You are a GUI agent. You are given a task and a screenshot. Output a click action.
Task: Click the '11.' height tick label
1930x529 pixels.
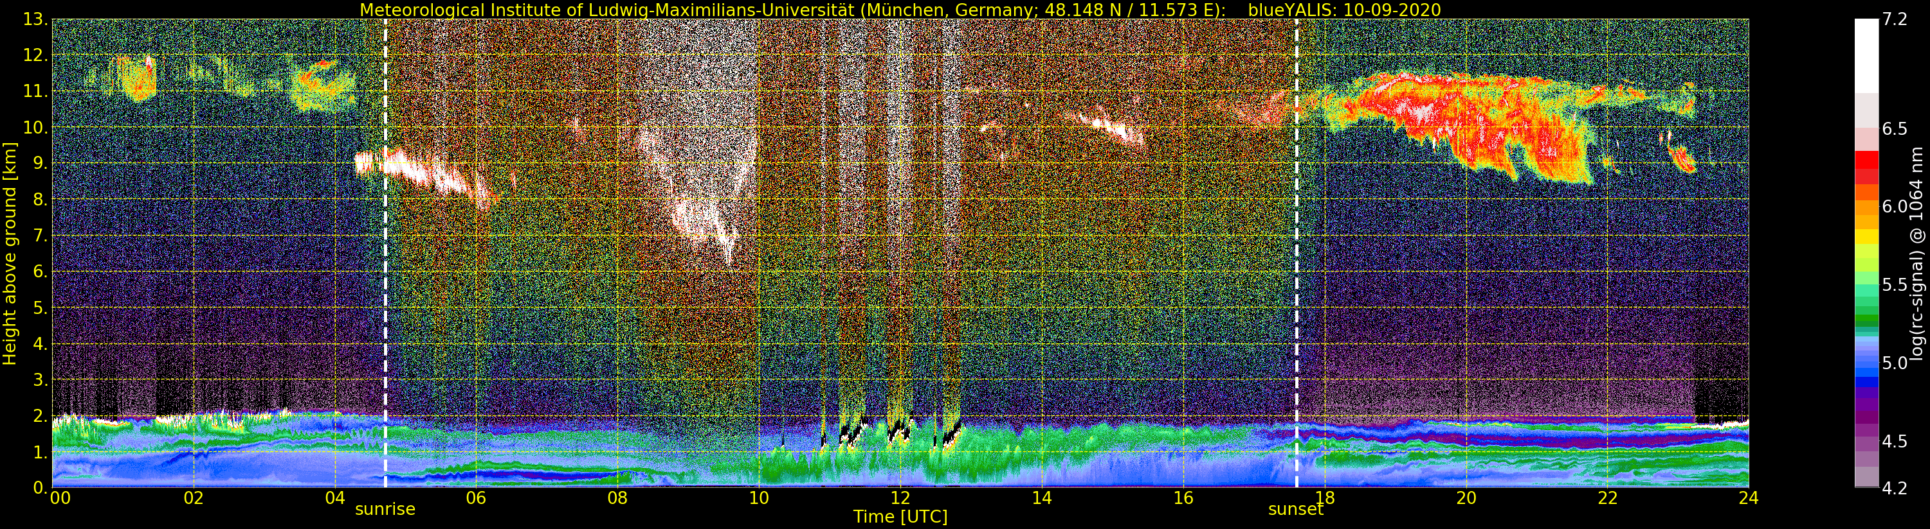click(35, 91)
